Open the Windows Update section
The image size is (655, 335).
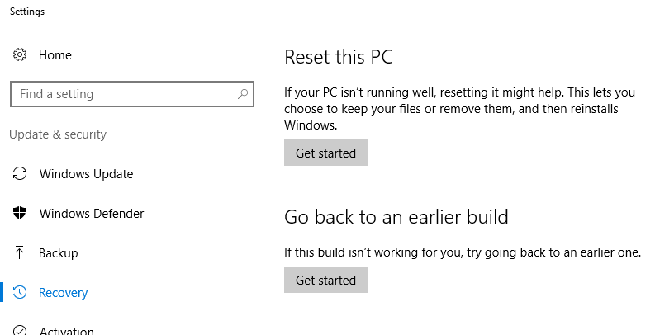[86, 174]
